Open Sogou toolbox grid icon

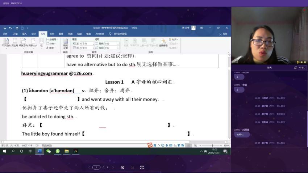tap(183, 145)
